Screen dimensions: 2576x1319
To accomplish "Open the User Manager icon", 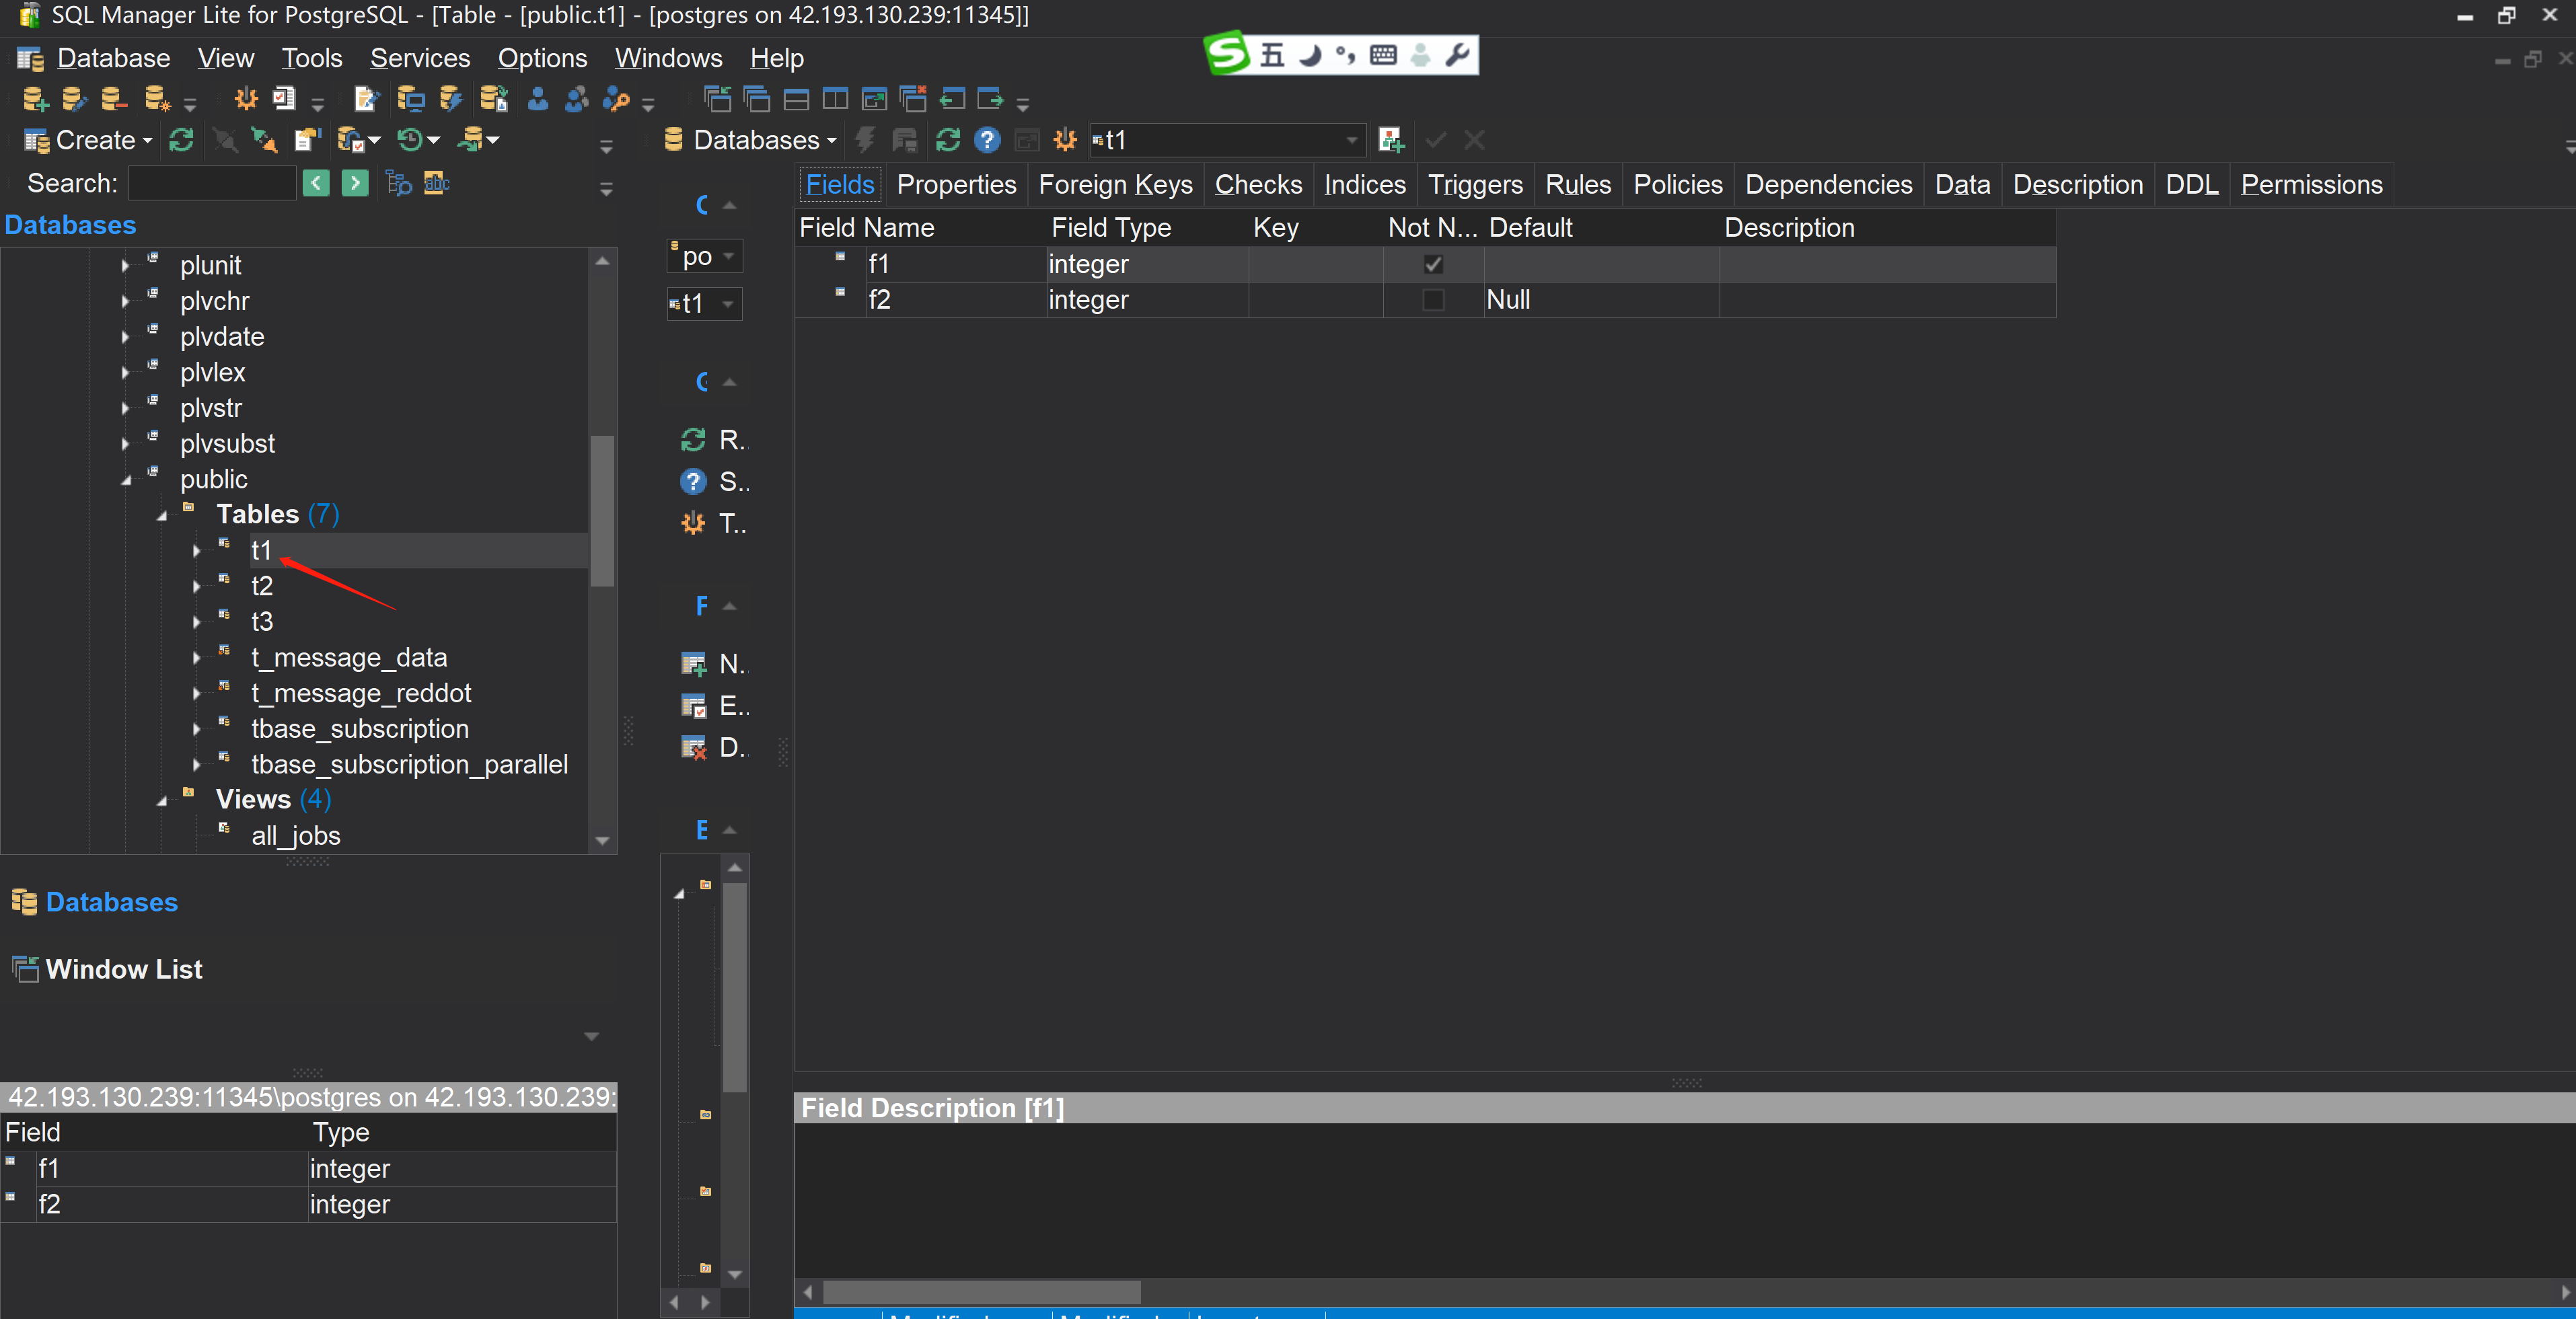I will tap(538, 99).
